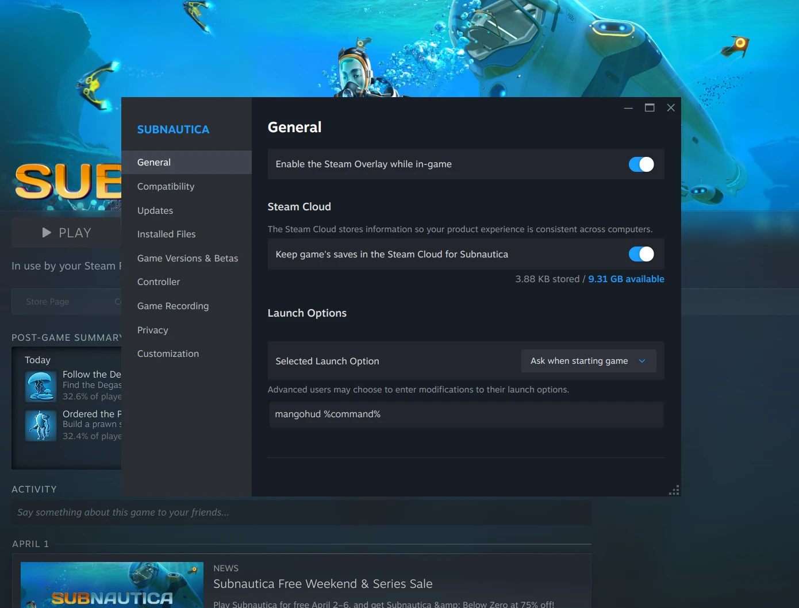Open the Installed Files tab

click(186, 234)
